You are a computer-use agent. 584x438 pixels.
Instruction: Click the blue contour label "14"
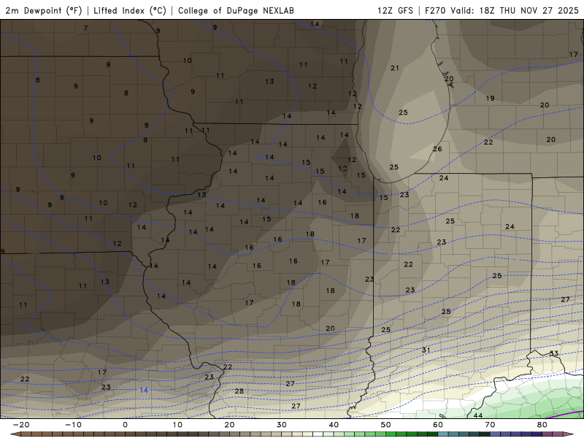pyautogui.click(x=144, y=390)
